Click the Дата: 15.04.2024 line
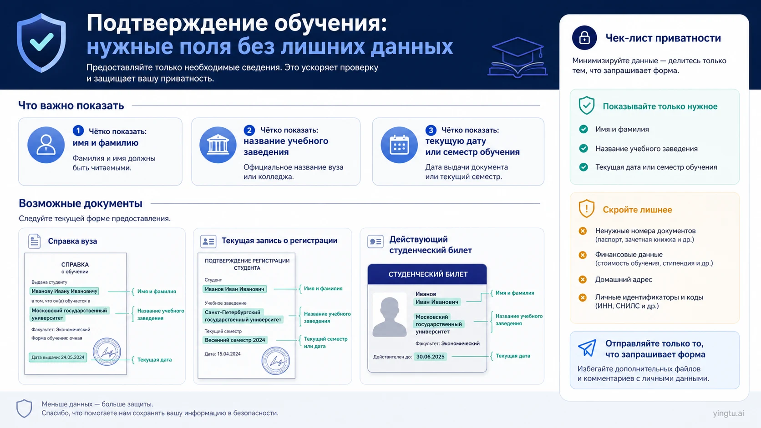This screenshot has height=428, width=761. coord(223,354)
